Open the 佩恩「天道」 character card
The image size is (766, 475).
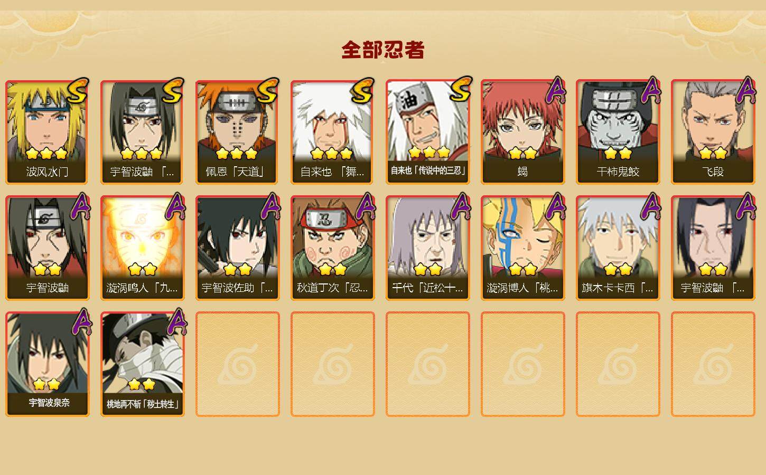point(238,132)
